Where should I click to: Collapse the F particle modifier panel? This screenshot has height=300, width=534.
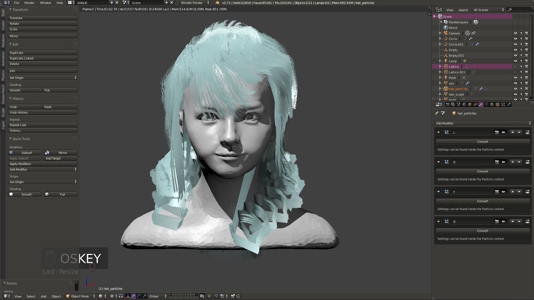click(x=438, y=192)
